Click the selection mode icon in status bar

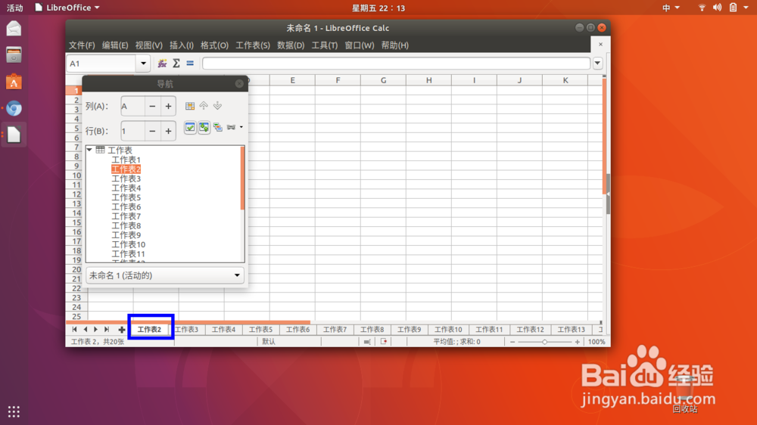pos(367,342)
